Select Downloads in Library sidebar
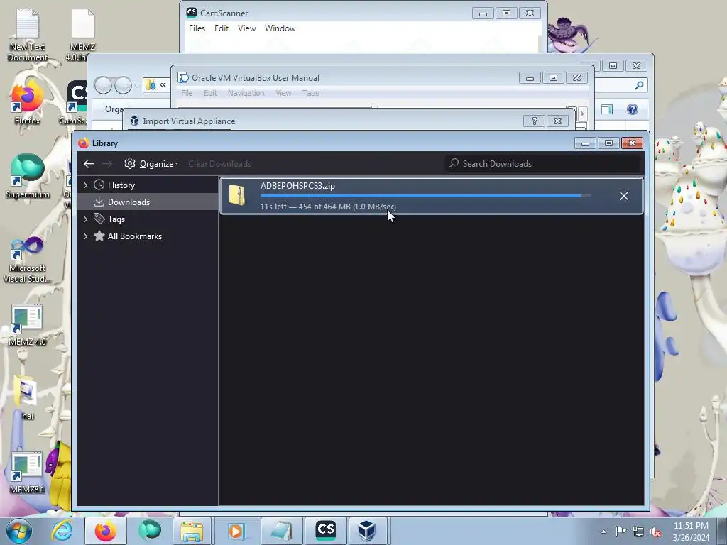Viewport: 727px width, 545px height. tap(129, 202)
